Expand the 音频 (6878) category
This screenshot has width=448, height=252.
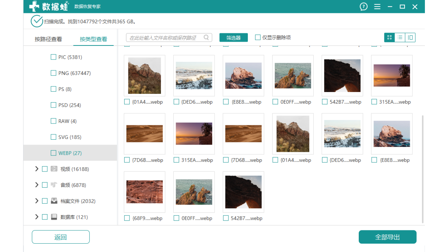(37, 185)
